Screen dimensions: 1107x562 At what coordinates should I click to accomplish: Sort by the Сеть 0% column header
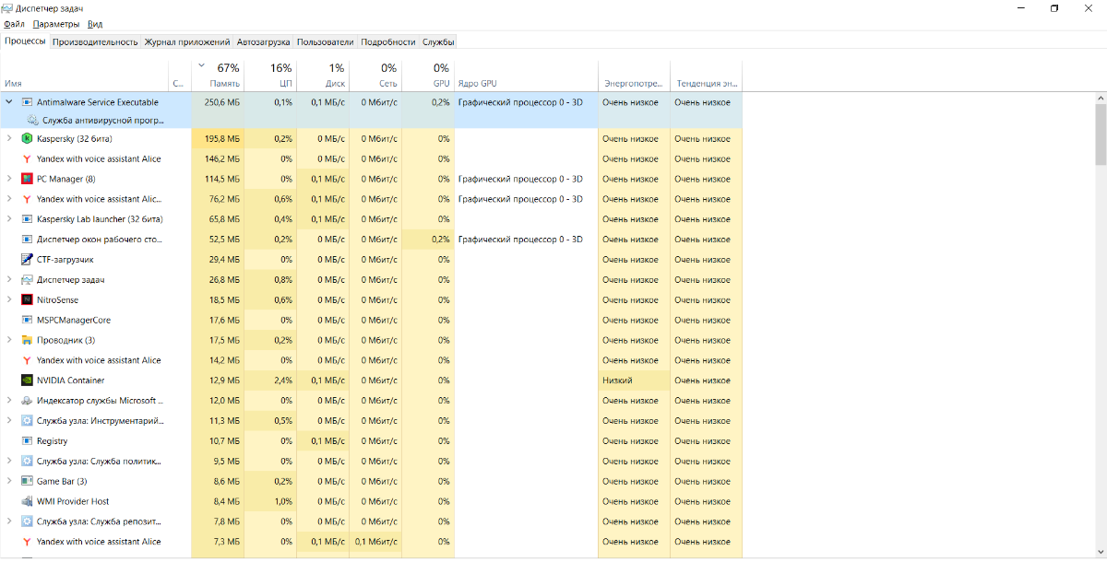pos(375,76)
